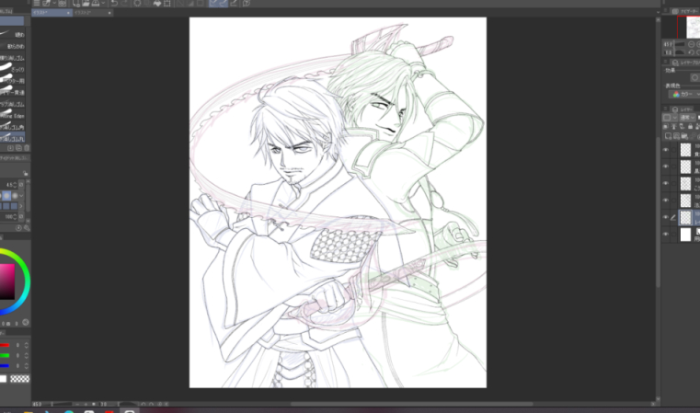Click the color space switch icon below the color wheel
The width and height of the screenshot is (700, 413).
point(26,322)
